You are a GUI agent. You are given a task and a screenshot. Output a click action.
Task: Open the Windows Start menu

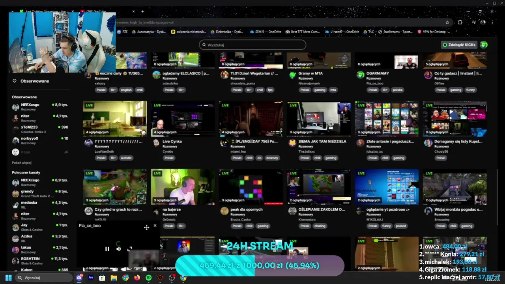[8, 278]
